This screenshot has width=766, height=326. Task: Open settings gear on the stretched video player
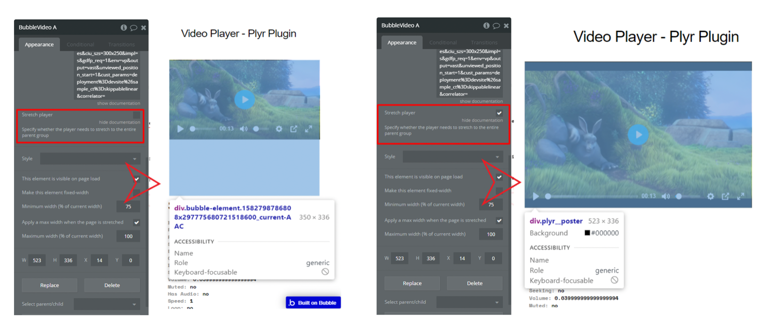coord(710,196)
